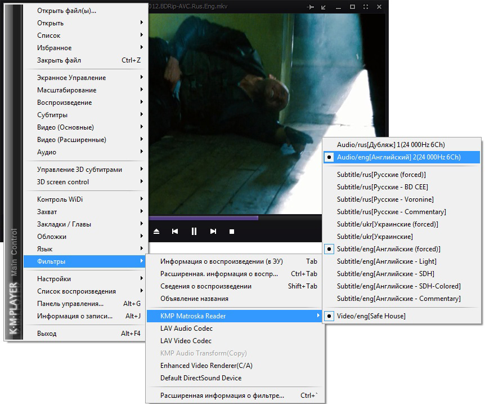This screenshot has width=485, height=404.
Task: Skip to the next track
Action: click(x=213, y=232)
